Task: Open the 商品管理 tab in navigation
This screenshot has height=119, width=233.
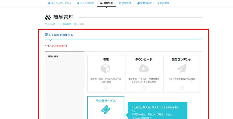Action: (x=106, y=3)
